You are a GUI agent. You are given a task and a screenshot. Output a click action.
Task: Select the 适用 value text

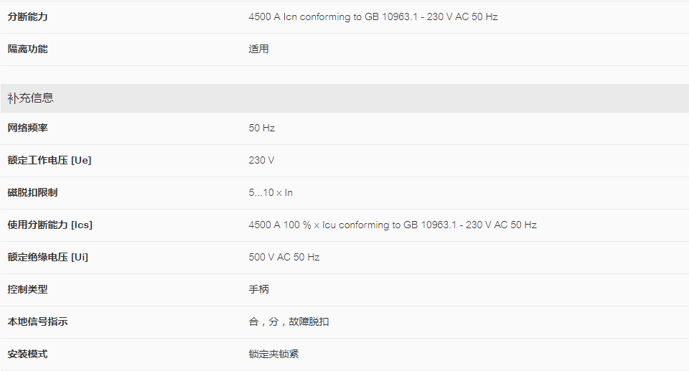click(x=258, y=49)
